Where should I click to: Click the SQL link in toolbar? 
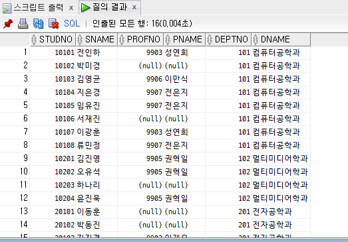pyautogui.click(x=72, y=23)
